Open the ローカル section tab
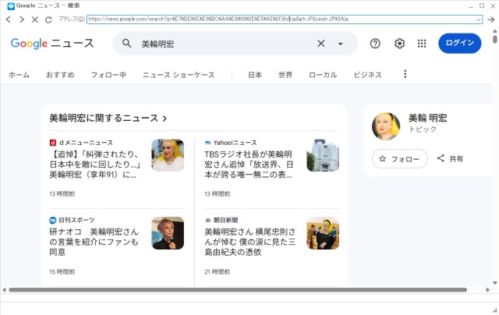499x315 pixels. coord(323,75)
